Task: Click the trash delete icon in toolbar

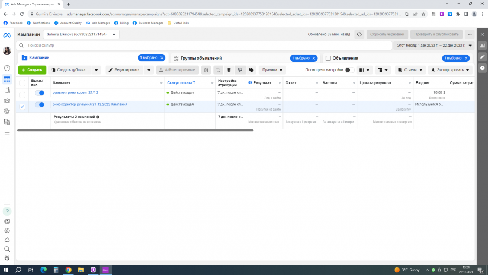Action: 229,70
